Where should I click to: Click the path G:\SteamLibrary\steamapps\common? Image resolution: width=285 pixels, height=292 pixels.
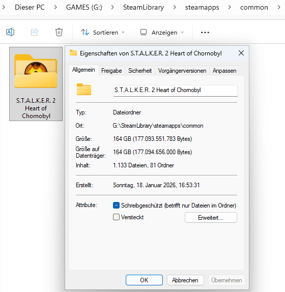click(158, 126)
